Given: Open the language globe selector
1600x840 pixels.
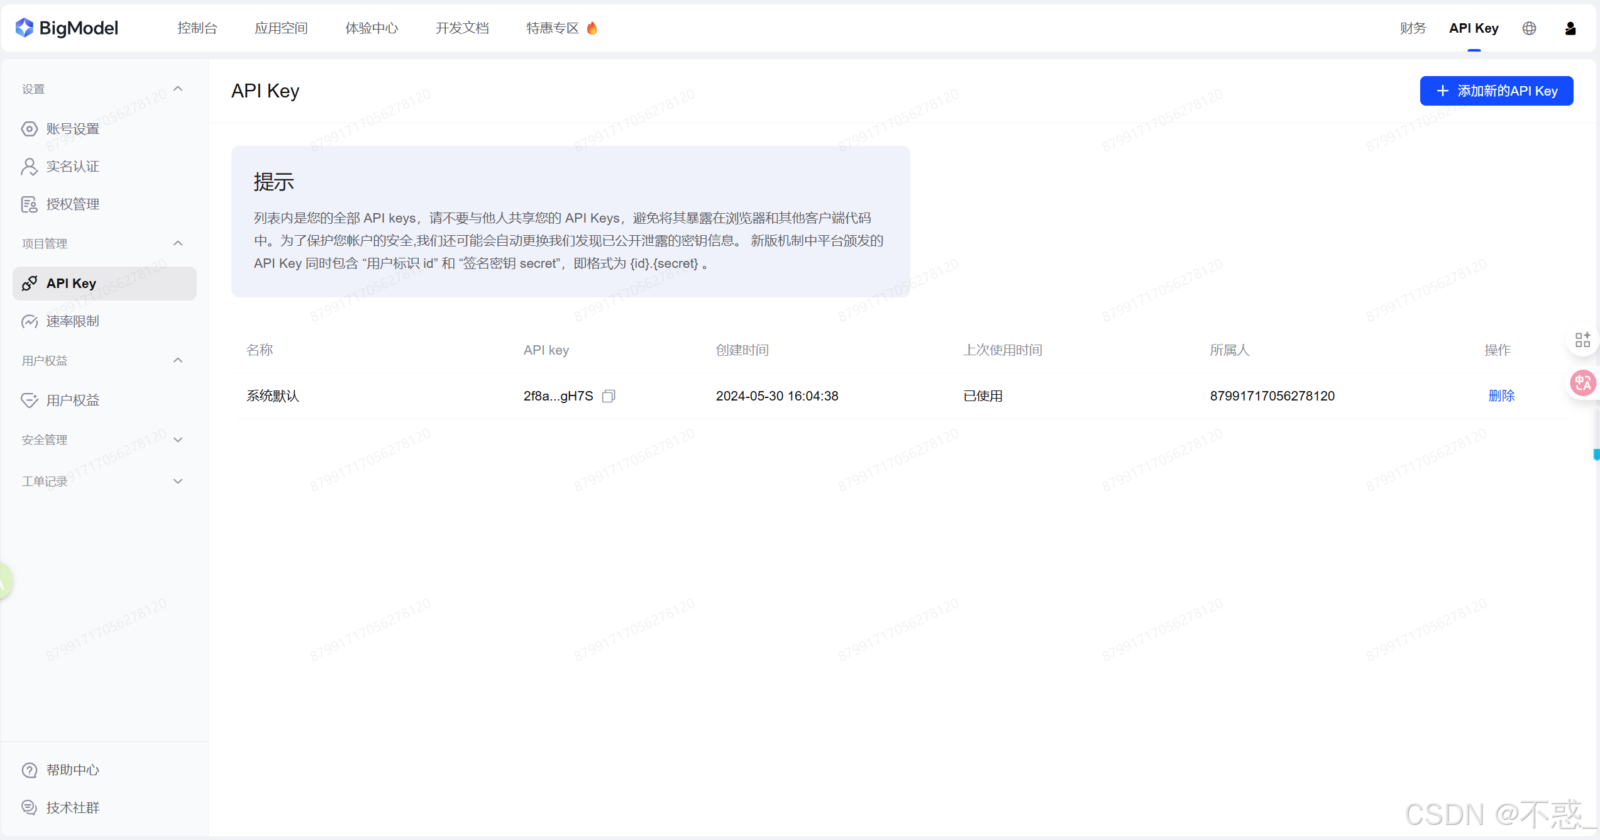Looking at the screenshot, I should [1529, 28].
